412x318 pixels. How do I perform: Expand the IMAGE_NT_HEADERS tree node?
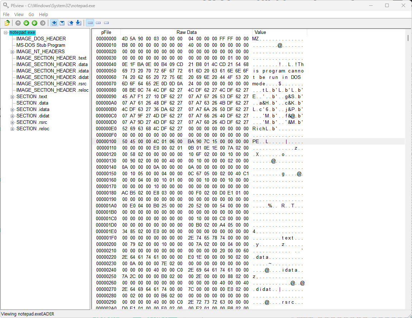click(x=12, y=52)
